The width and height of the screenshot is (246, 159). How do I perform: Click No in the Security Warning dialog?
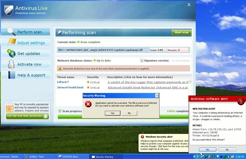129,113
